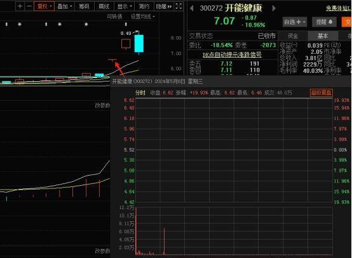This screenshot has width=352, height=258.
Task: Click the 委比 value -18.54%
Action: (x=221, y=45)
